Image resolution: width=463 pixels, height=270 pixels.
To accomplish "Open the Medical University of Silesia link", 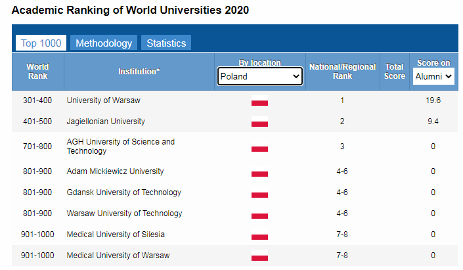I will (x=116, y=235).
